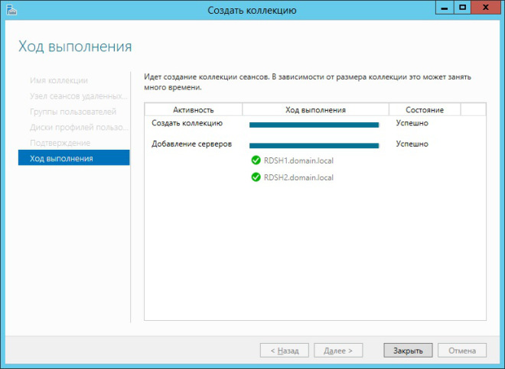Click the Активность column header
Screen dimensions: 505x369
[x=193, y=110]
